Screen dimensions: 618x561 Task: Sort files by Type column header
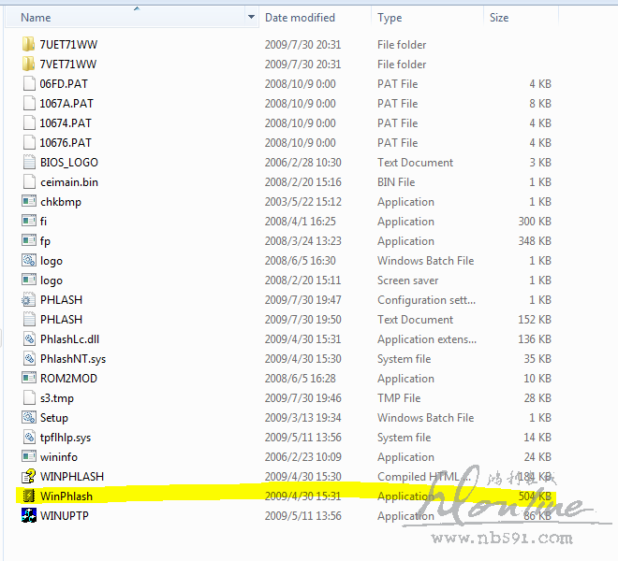pos(390,18)
